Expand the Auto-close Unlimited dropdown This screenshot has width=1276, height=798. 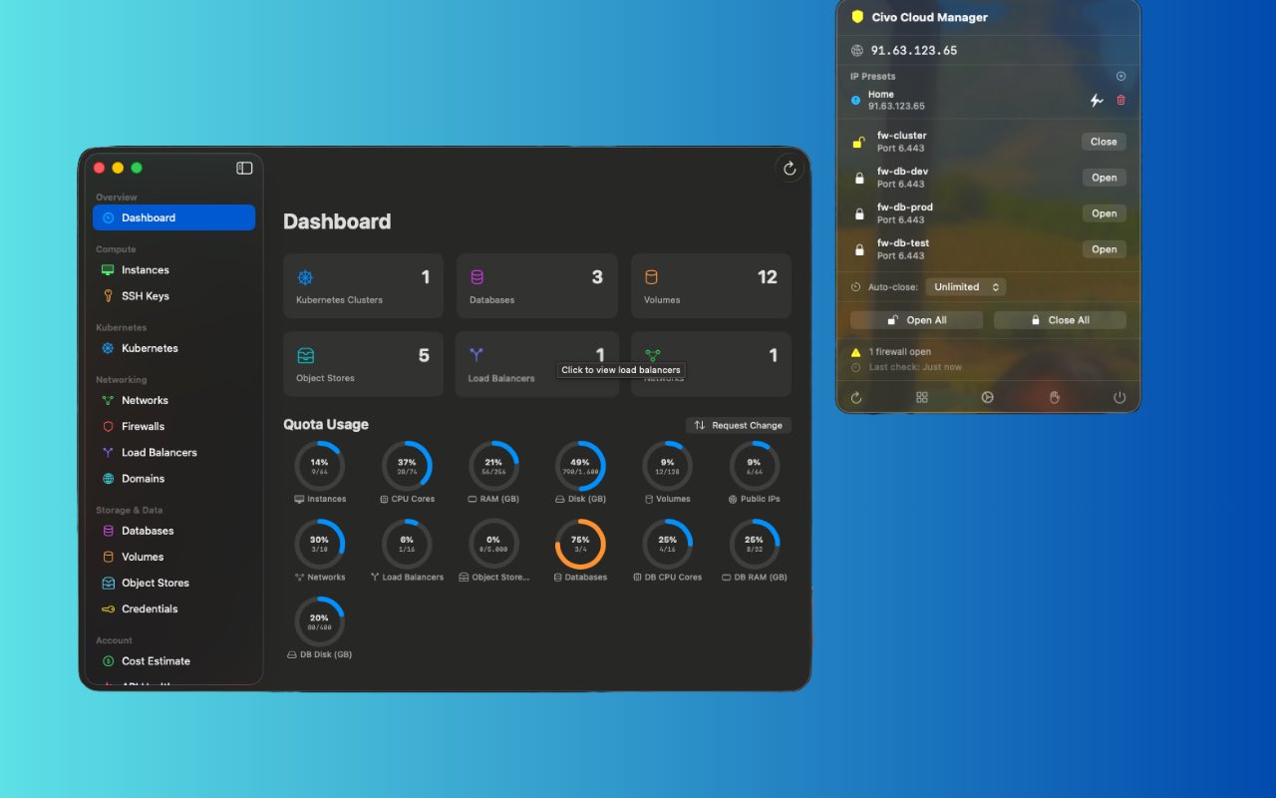pos(965,287)
